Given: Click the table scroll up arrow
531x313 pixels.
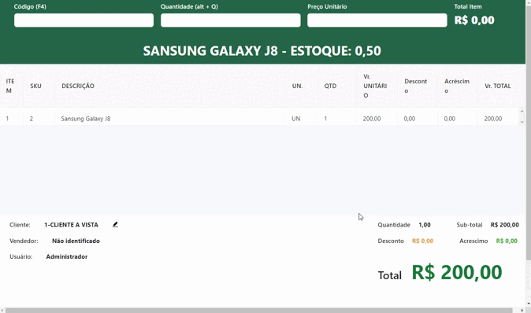Looking at the screenshot, I should point(522,111).
